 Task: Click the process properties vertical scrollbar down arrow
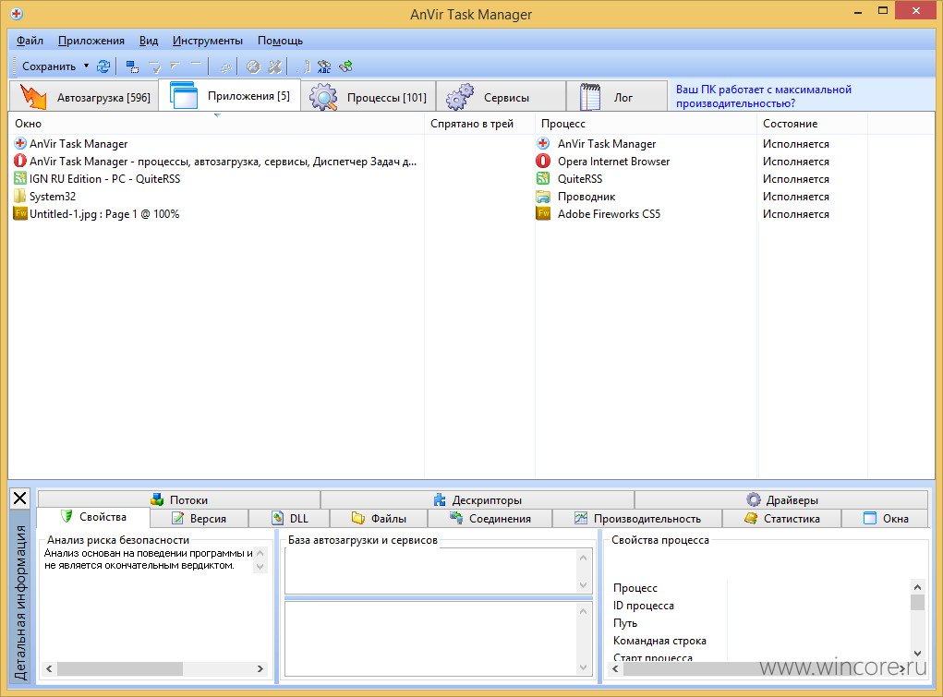918,653
